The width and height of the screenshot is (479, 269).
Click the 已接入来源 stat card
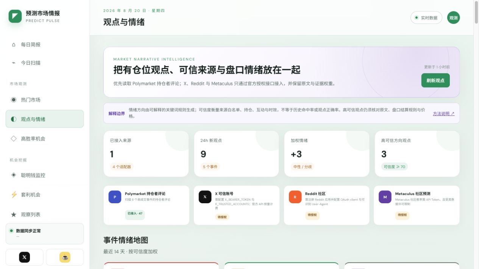coord(146,154)
